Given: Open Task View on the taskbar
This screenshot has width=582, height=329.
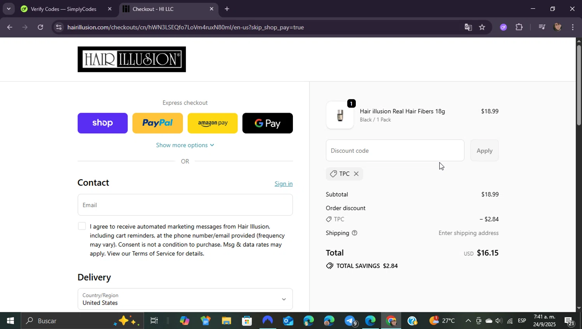Looking at the screenshot, I should click(x=154, y=321).
